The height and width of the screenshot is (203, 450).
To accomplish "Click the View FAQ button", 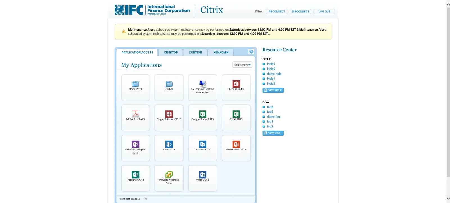I will [273, 133].
